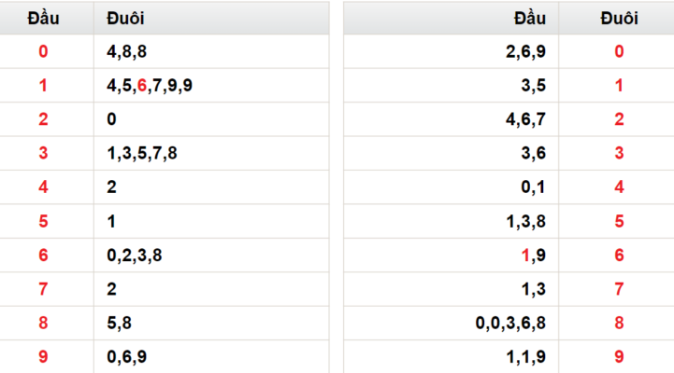The width and height of the screenshot is (674, 373).
Task: Click the cell with values 0,2,3,8
Action: (211, 256)
